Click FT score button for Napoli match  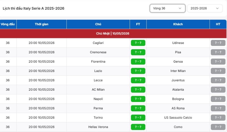coord(138,99)
